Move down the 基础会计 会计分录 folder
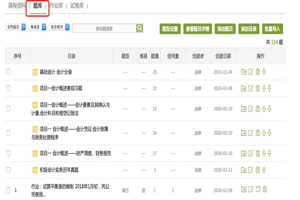Image resolution: width=300 pixels, height=200 pixels. click(264, 72)
